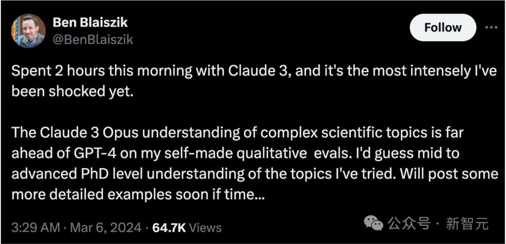Click the 64.7K view count number
Screen dimensions: 506x244
[x=170, y=227]
